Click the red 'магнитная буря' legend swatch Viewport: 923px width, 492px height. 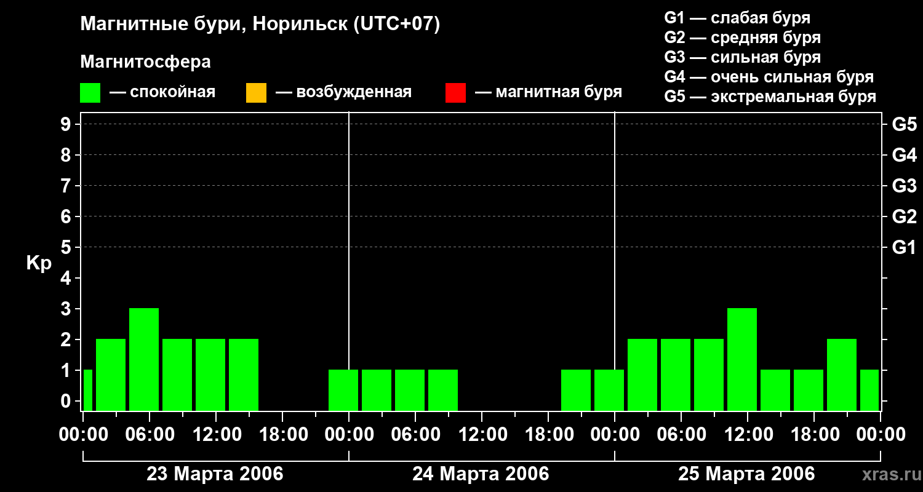tap(455, 93)
